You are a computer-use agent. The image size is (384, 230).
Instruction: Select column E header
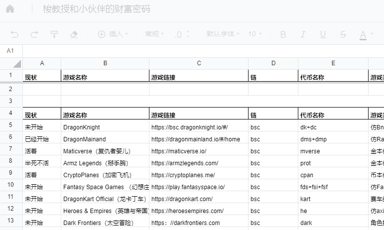pos(333,63)
